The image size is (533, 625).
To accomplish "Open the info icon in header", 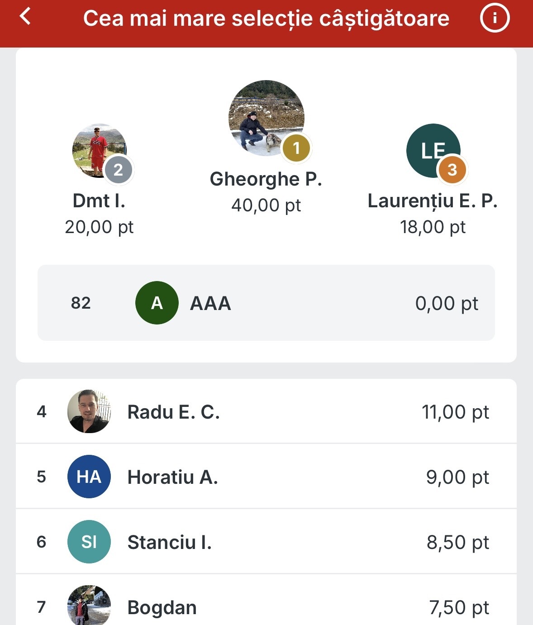I will [495, 18].
